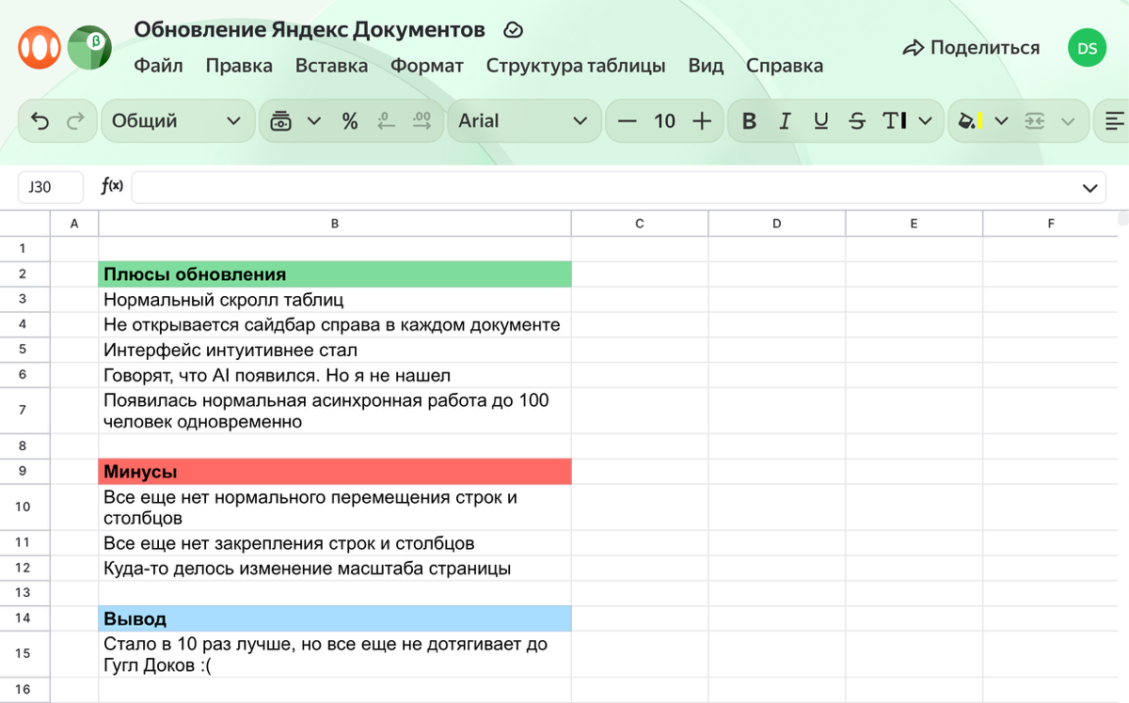Viewport: 1129px width, 703px height.
Task: Click the currency format icon
Action: 280,120
